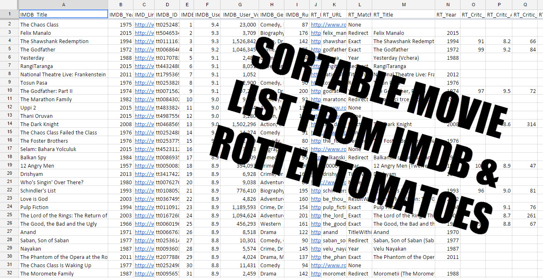The width and height of the screenshot is (543, 278).
Task: Select the IMDB_Title header cell
Action: click(x=63, y=15)
